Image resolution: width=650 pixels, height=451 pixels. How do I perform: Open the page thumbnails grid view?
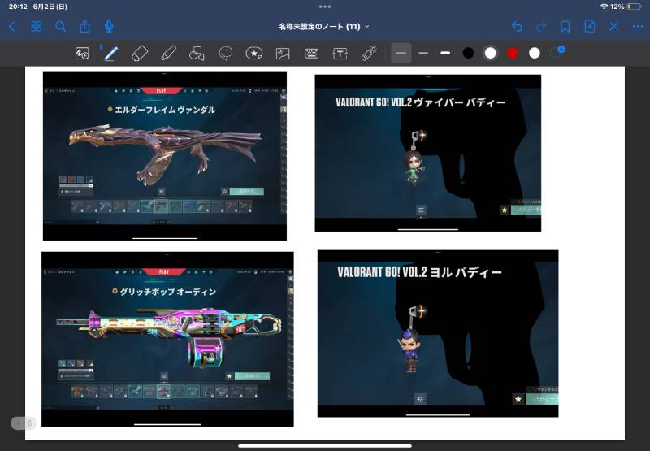click(37, 27)
